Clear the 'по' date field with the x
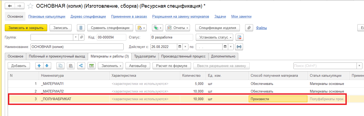The image size is (364, 116). point(231,47)
